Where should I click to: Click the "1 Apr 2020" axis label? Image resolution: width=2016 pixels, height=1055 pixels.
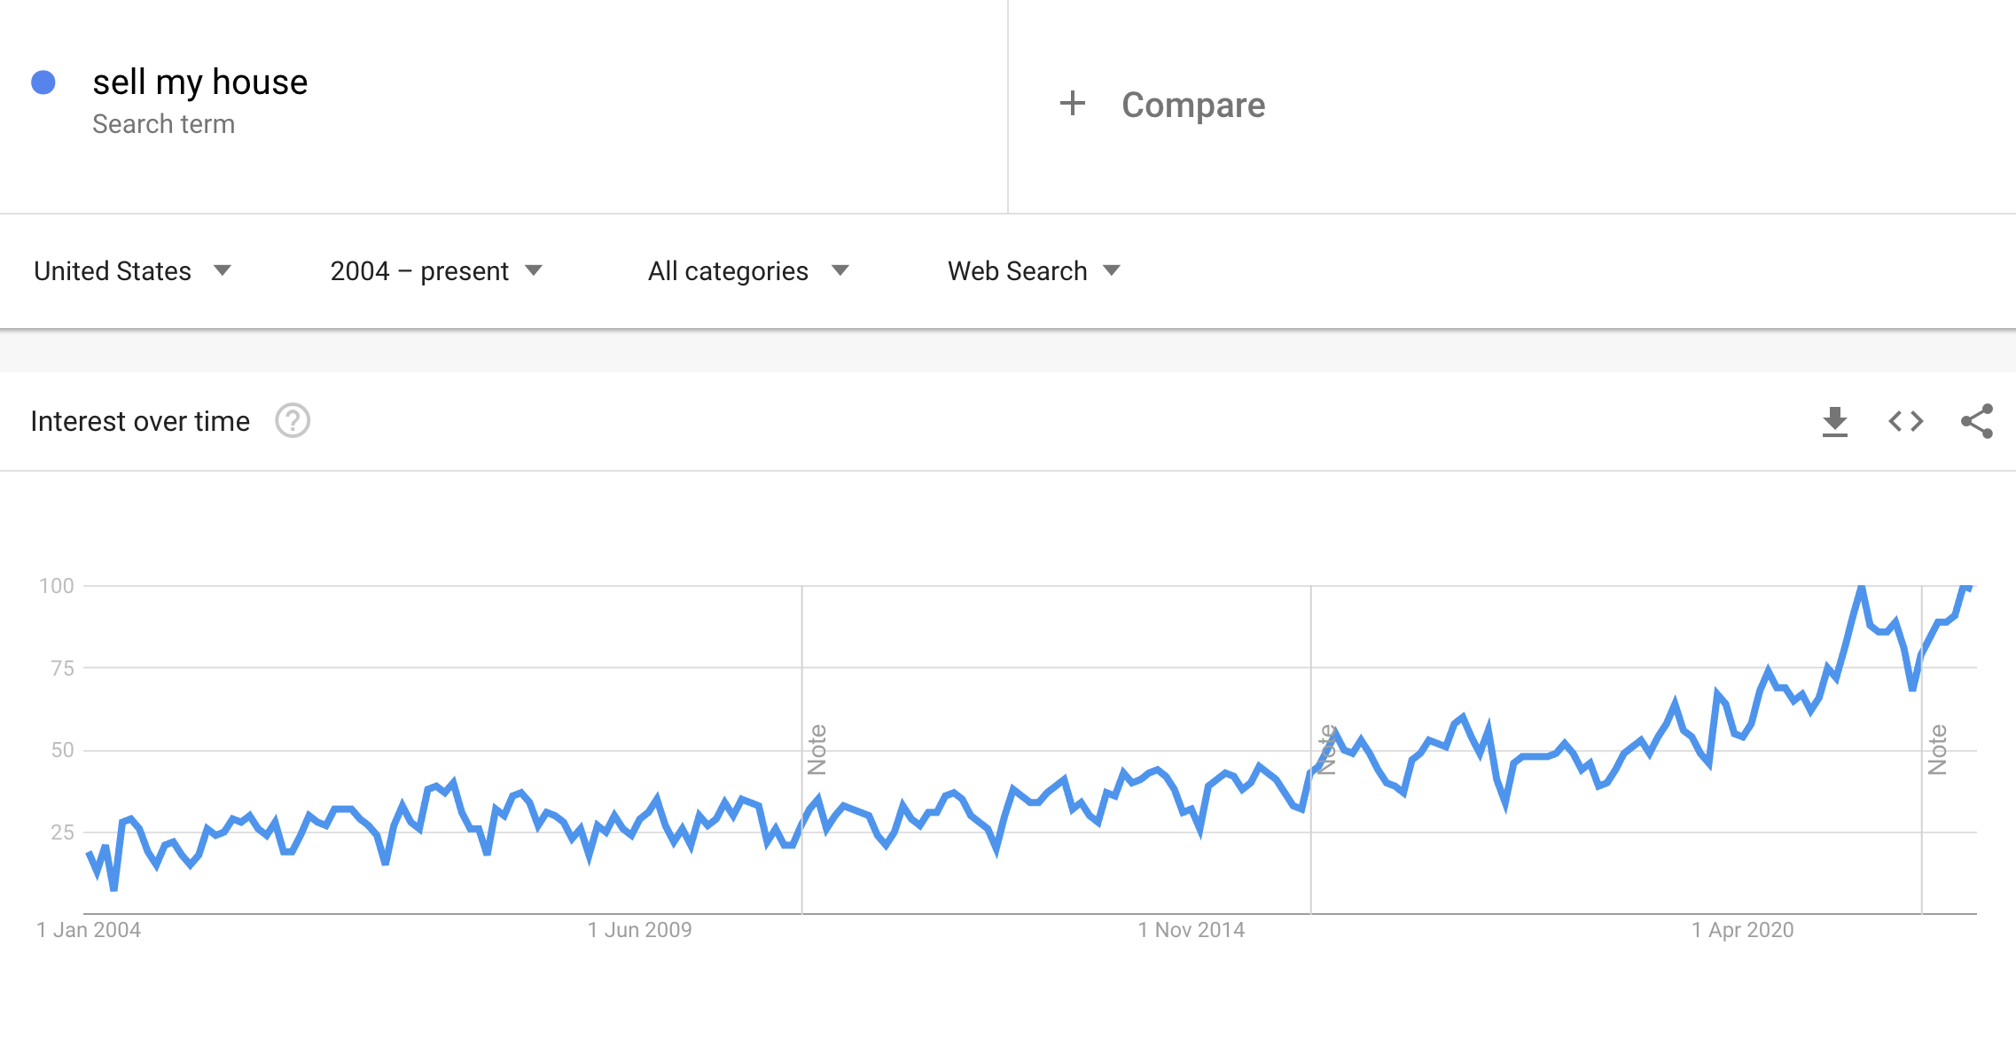1742,930
